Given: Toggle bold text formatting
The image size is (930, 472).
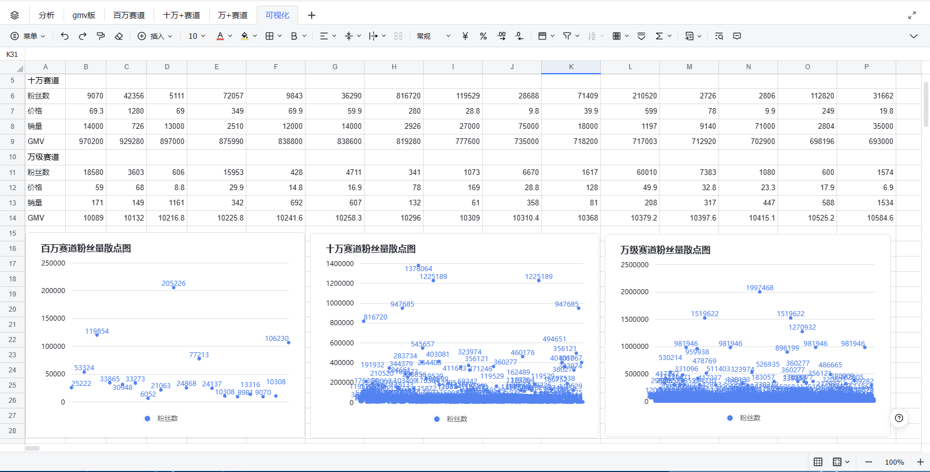Looking at the screenshot, I should pos(294,36).
